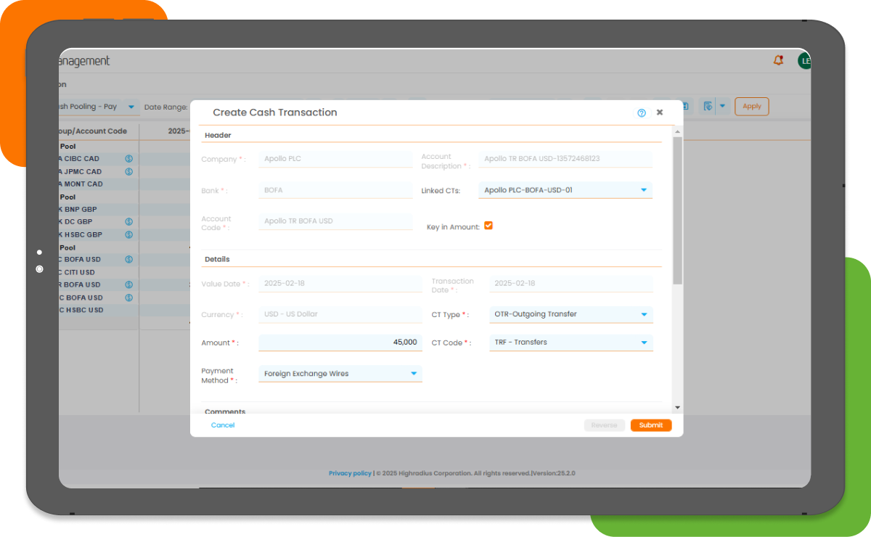This screenshot has width=871, height=537.
Task: Open the CT Code dropdown showing TRF - Transfers
Action: click(x=571, y=342)
